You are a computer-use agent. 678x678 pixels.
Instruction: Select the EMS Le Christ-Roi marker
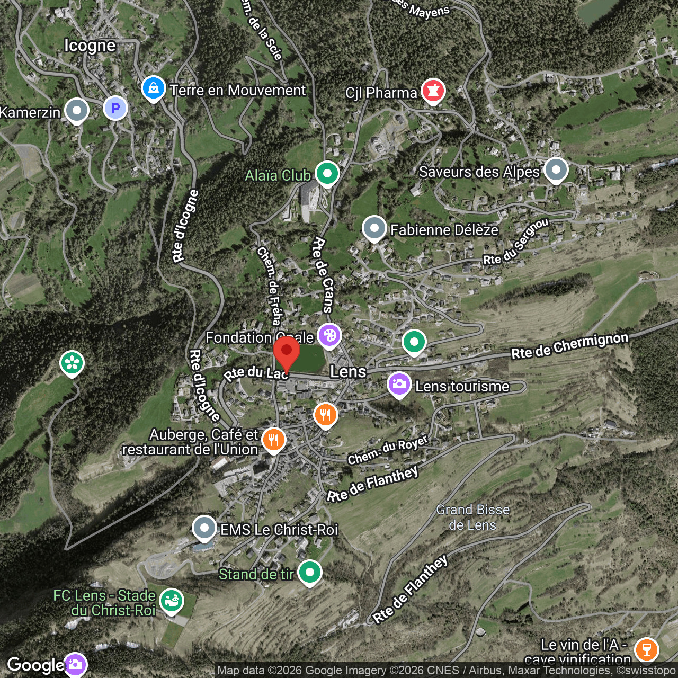(x=204, y=528)
